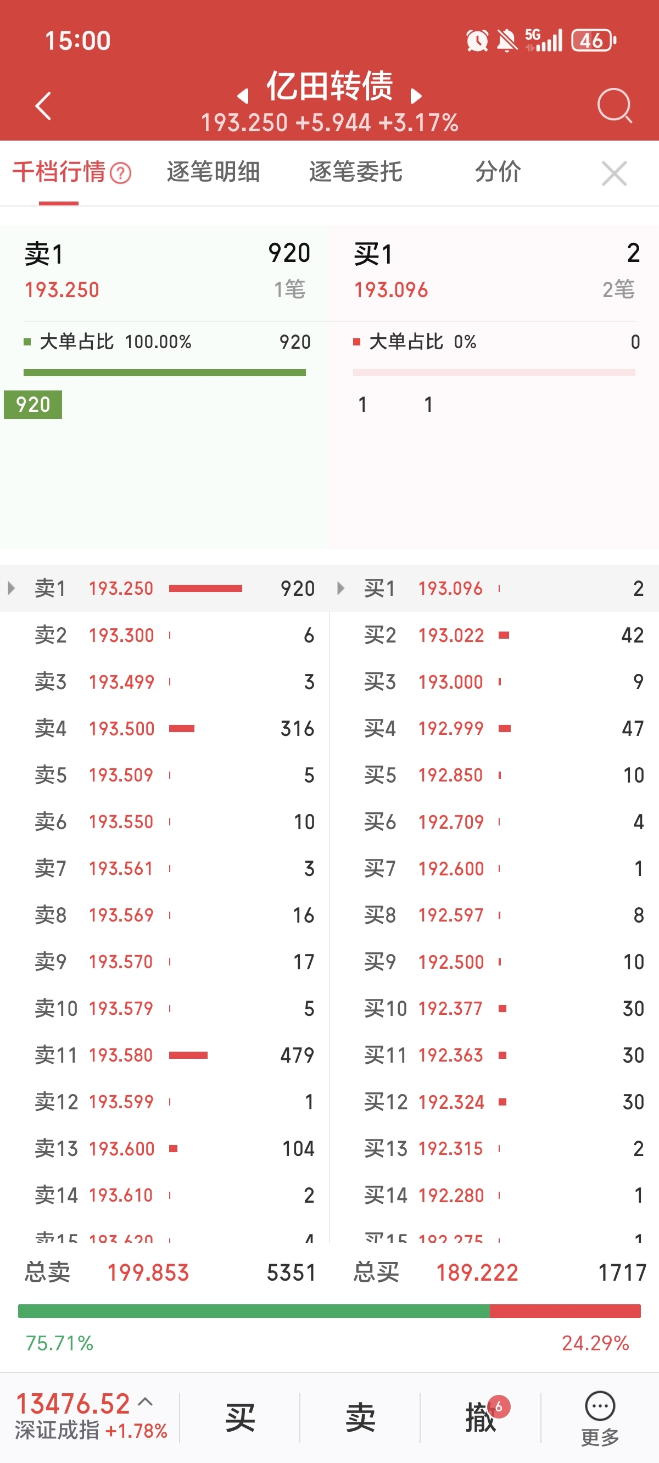Tap the back arrow icon
The width and height of the screenshot is (659, 1463).
[43, 105]
